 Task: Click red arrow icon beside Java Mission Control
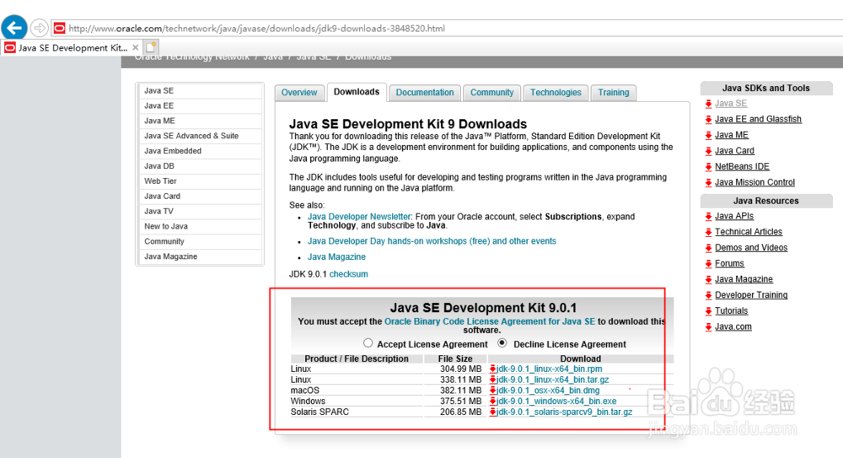coord(709,182)
